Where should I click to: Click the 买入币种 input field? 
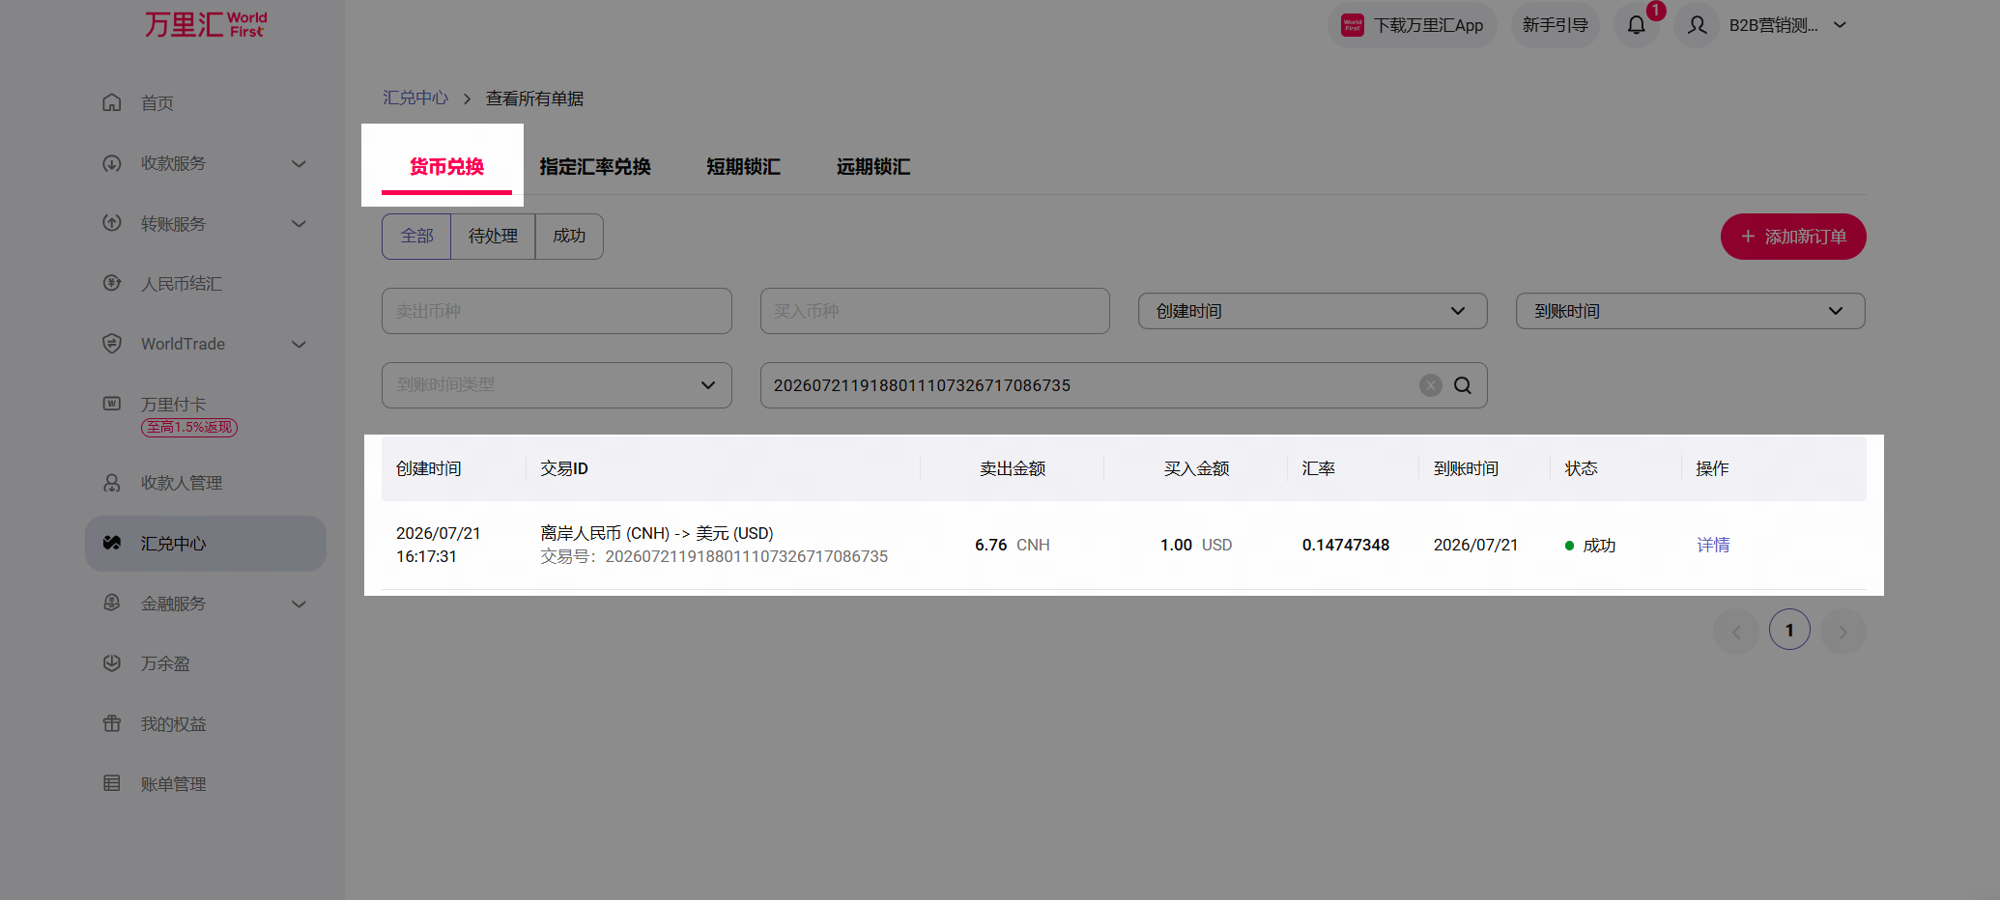(x=934, y=311)
